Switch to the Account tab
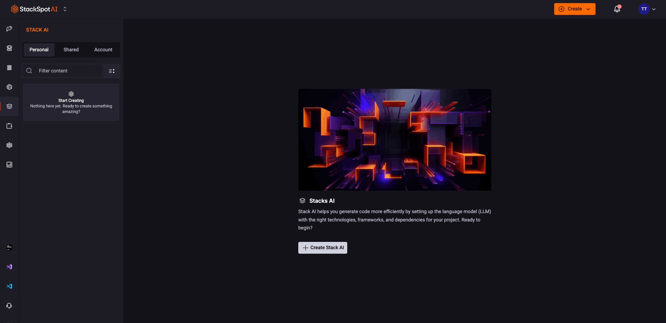Image resolution: width=666 pixels, height=323 pixels. [103, 50]
